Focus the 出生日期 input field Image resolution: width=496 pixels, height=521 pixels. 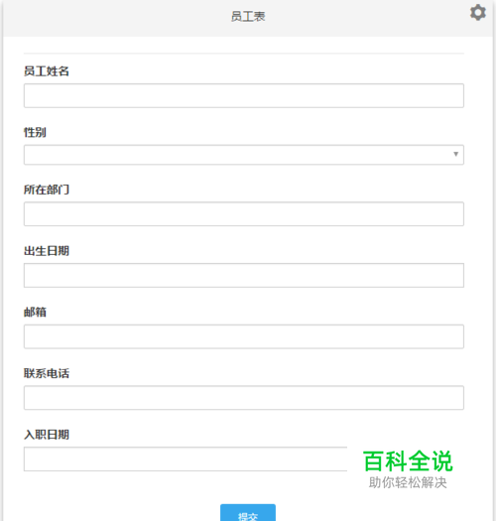point(244,276)
